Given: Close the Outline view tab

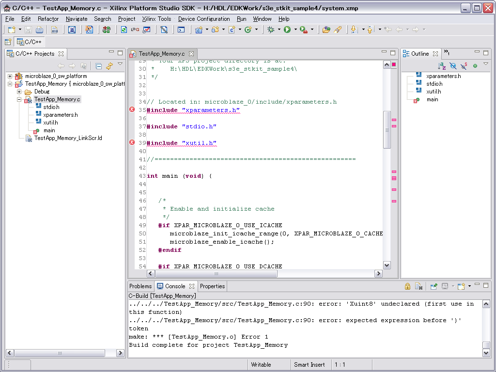Looking at the screenshot, I should (x=435, y=54).
